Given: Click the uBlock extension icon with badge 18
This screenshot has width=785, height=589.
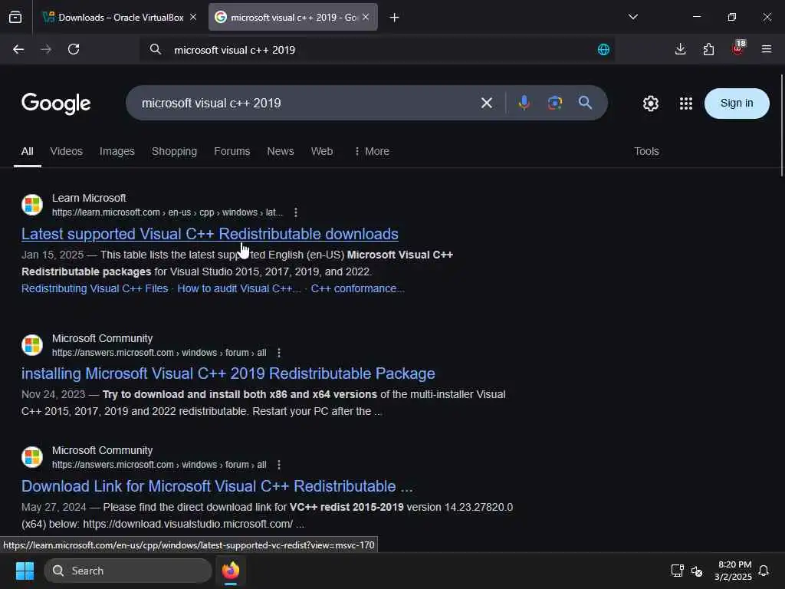Looking at the screenshot, I should coord(738,48).
